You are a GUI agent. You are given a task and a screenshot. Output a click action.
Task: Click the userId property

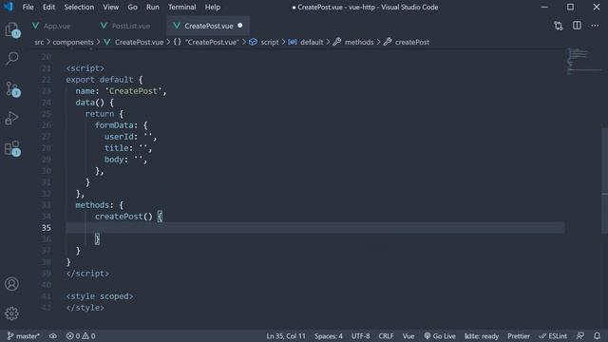coord(119,137)
